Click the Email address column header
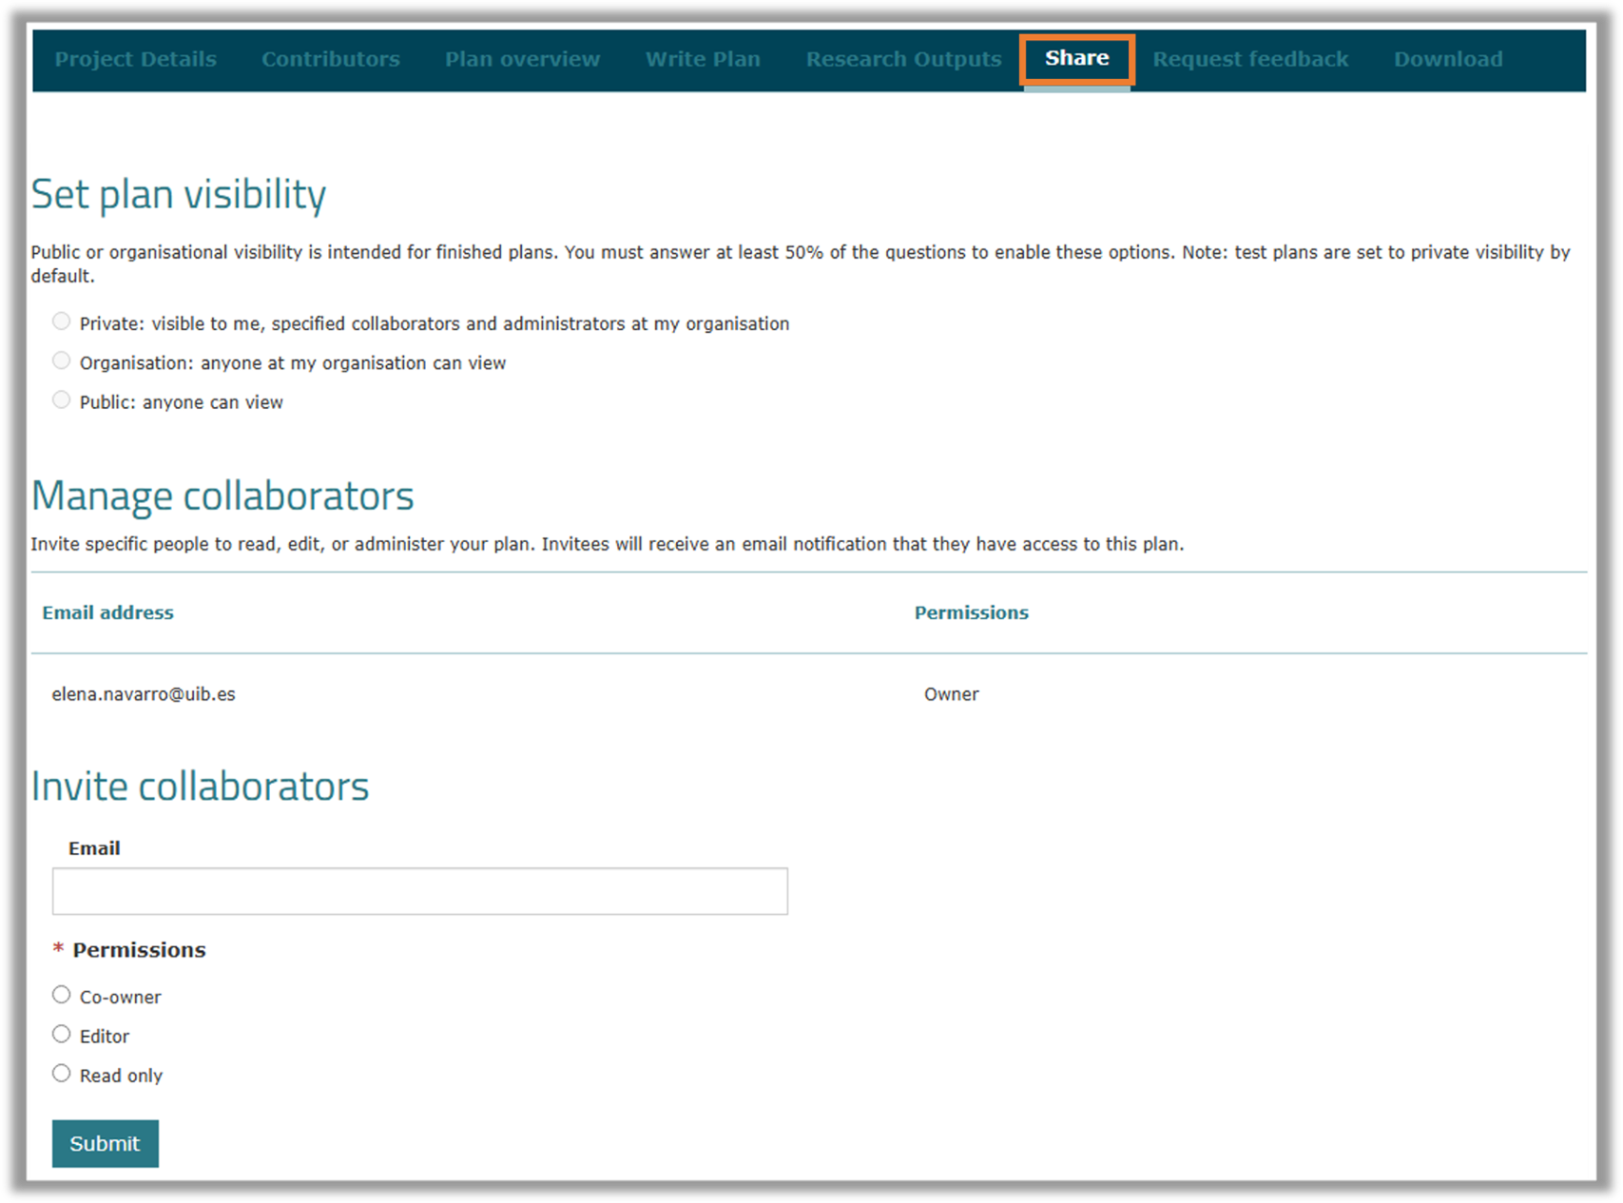This screenshot has height=1203, width=1623. pyautogui.click(x=108, y=612)
